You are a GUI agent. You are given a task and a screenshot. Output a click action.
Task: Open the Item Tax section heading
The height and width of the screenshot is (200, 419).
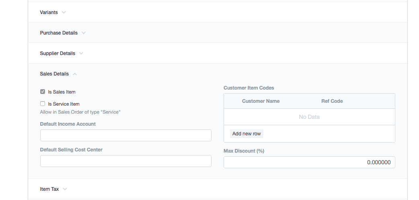[49, 189]
